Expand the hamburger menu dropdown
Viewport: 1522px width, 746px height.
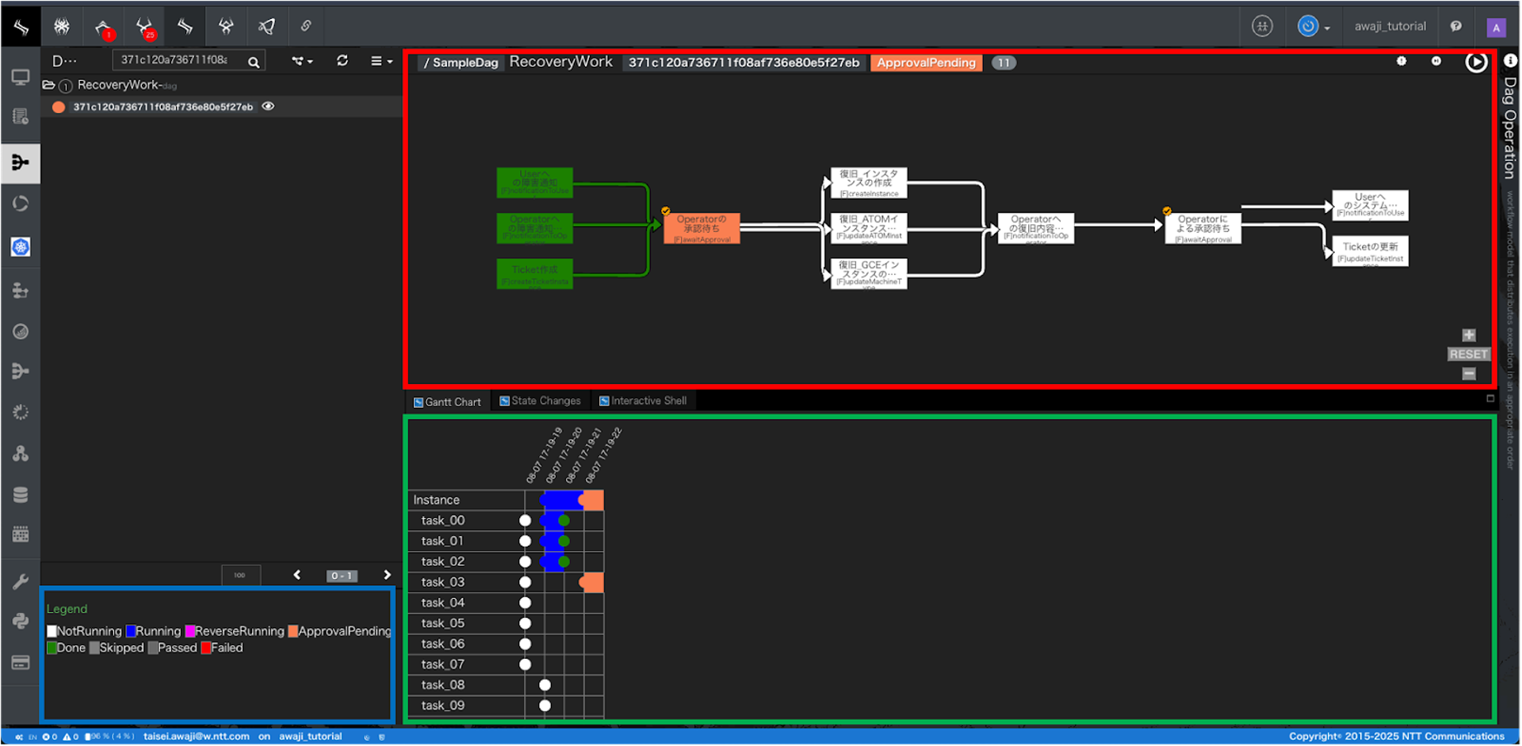(381, 61)
